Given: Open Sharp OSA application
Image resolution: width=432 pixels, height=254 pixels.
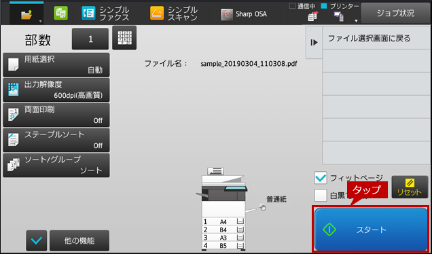Looking at the screenshot, I should 244,14.
